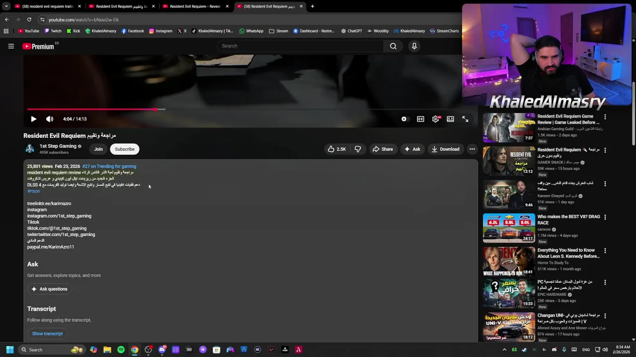This screenshot has height=357, width=636.
Task: Open options for Kareem Elsayed video
Action: pyautogui.click(x=605, y=184)
